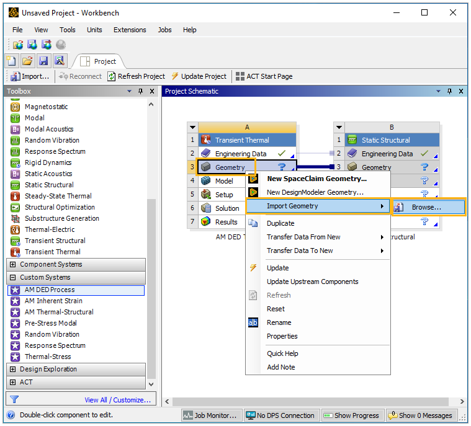Click the schematic horizontal scrollbar right arrow
471x426 pixels.
tap(462, 401)
